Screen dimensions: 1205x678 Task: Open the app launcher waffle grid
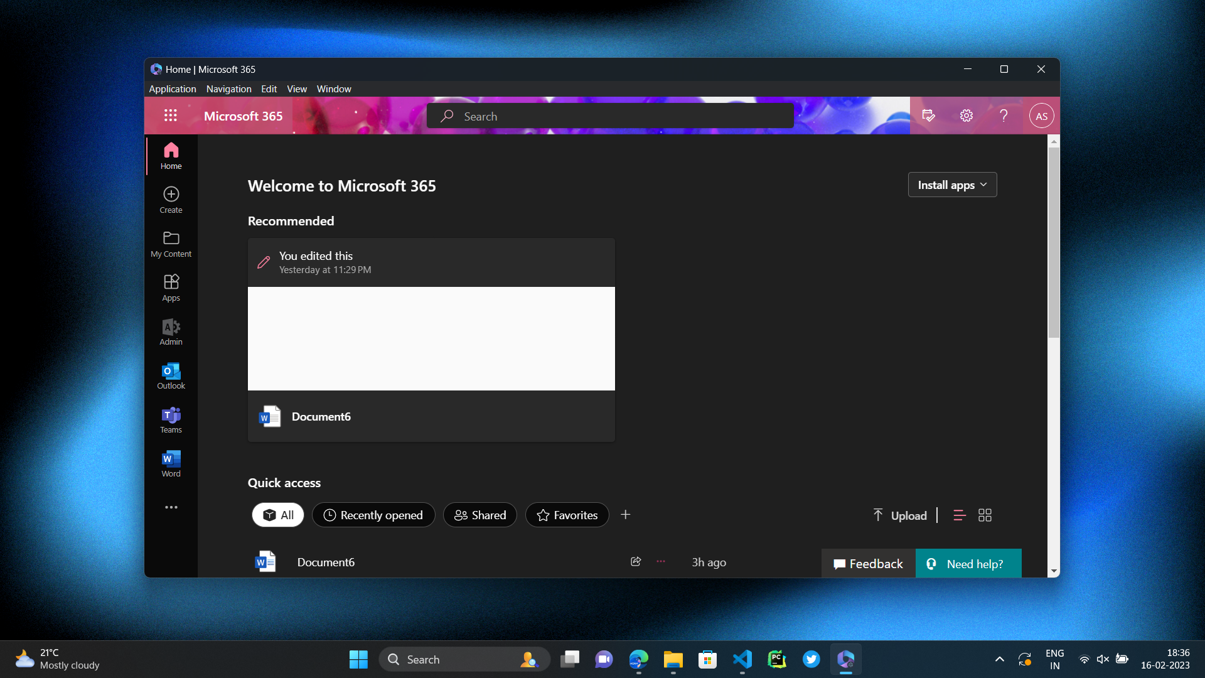tap(171, 116)
